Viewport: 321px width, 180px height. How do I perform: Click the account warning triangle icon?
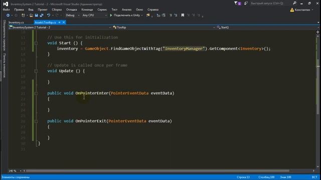(292, 10)
